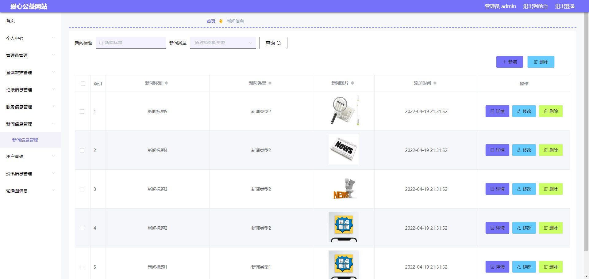Expand 用户管理 sidebar menu
The image size is (589, 279).
[x=31, y=156]
